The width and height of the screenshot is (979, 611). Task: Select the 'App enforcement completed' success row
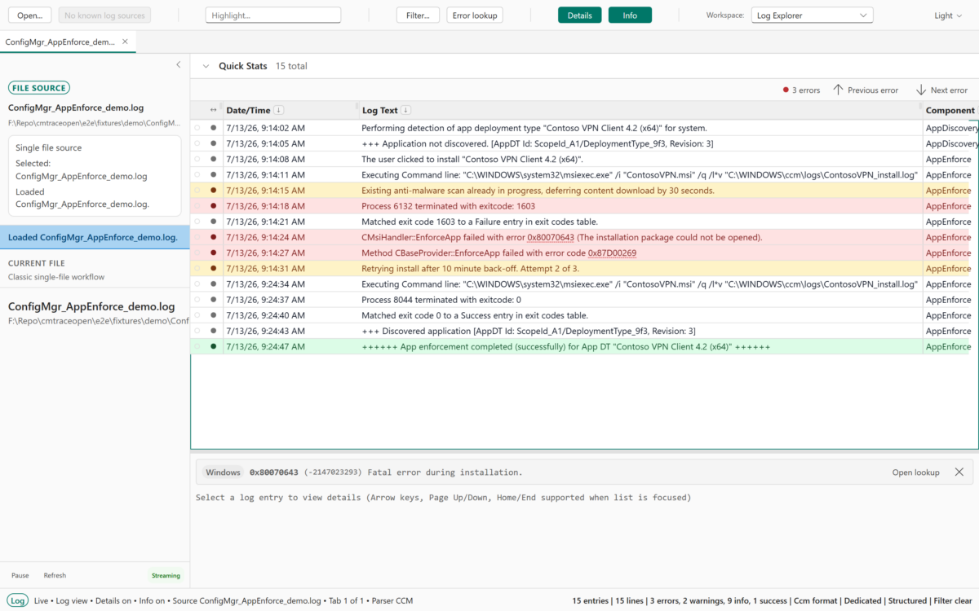coord(584,346)
